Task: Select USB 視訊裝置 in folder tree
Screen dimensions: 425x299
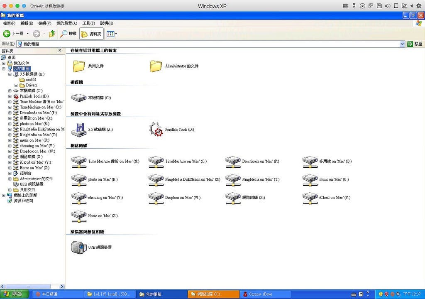Action: pyautogui.click(x=32, y=184)
